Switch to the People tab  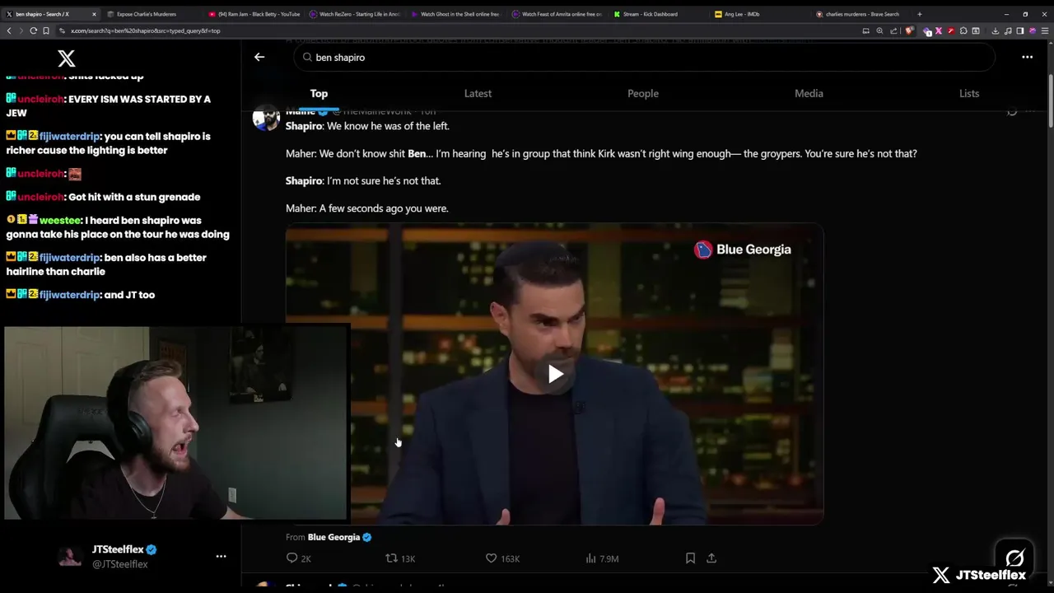[643, 93]
